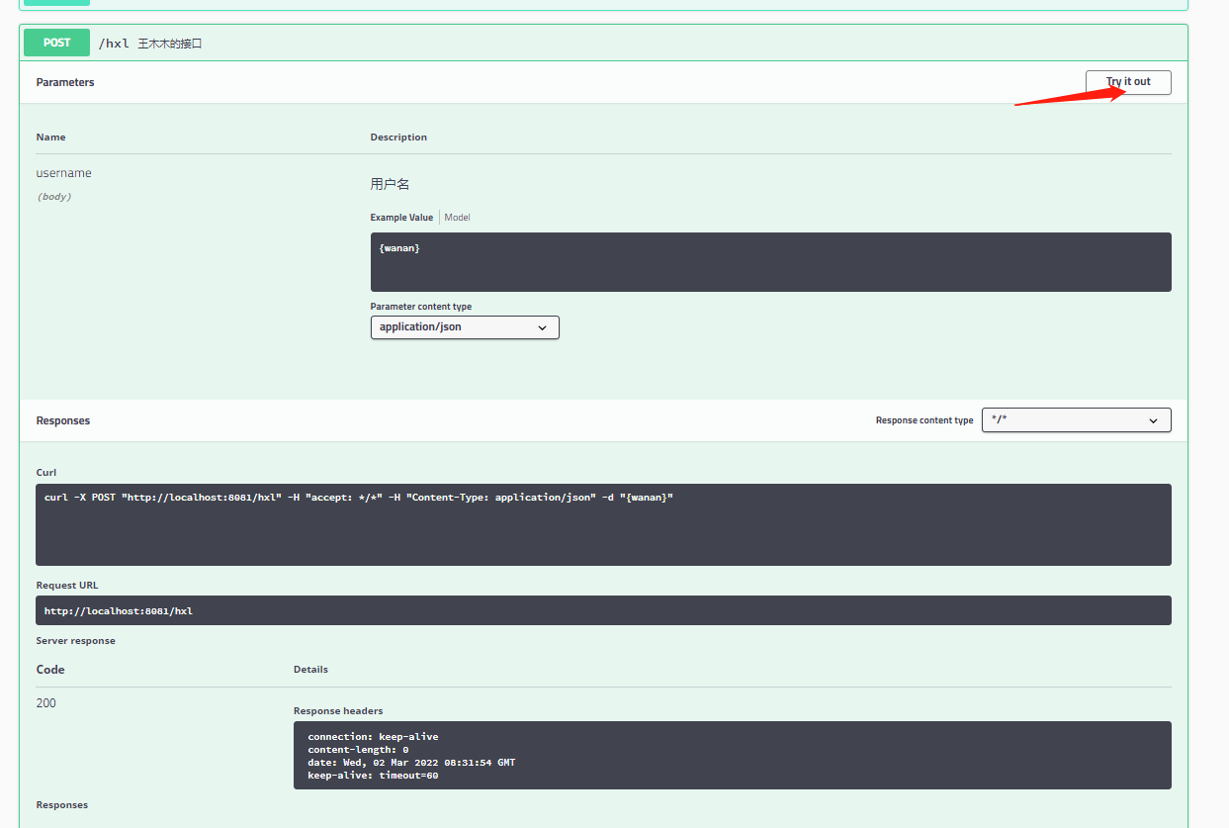Click the Server response label
This screenshot has width=1229, height=828.
(x=75, y=641)
